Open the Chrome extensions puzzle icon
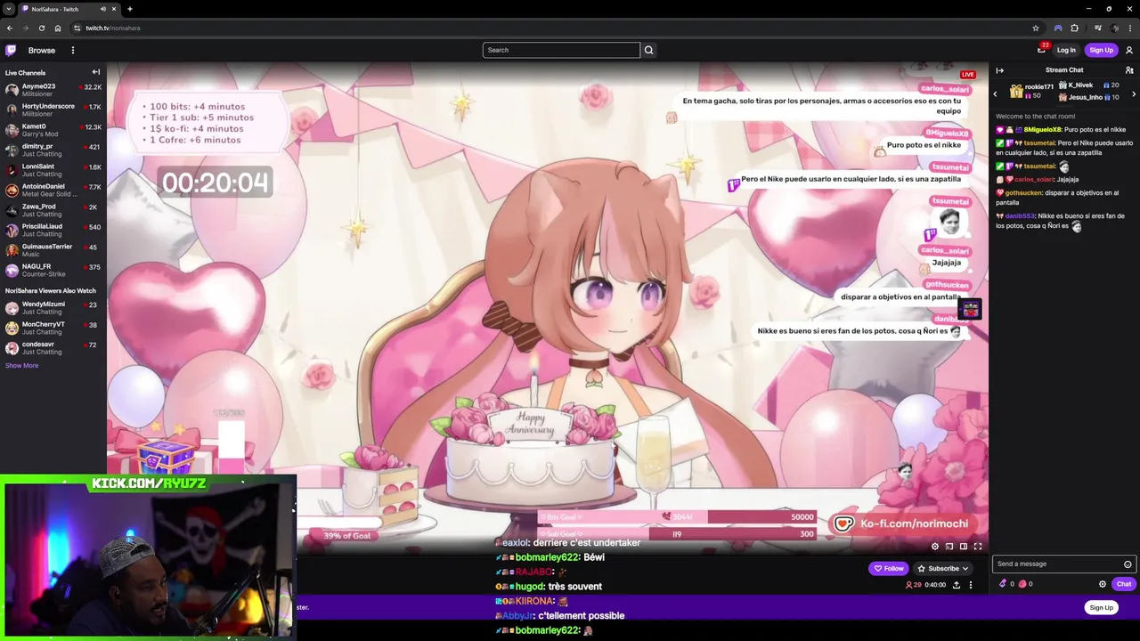Screen dimensions: 1140x641 (1074, 28)
